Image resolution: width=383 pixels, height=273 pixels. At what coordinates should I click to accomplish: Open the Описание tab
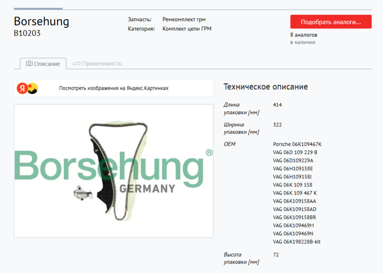43,64
